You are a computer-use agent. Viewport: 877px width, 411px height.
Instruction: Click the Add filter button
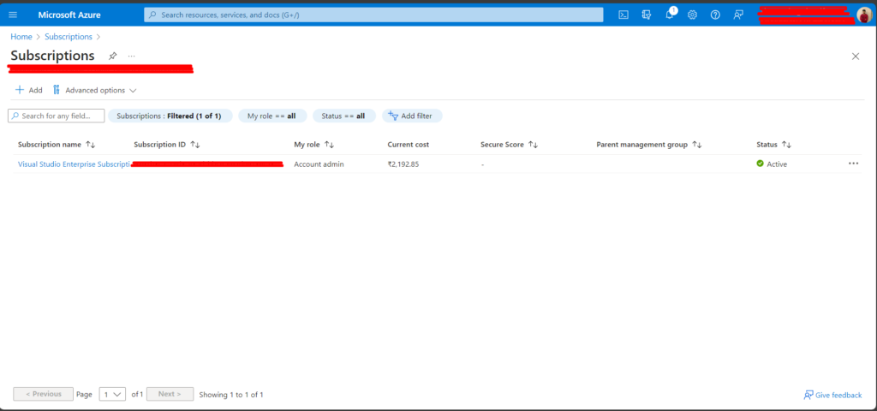pos(412,116)
